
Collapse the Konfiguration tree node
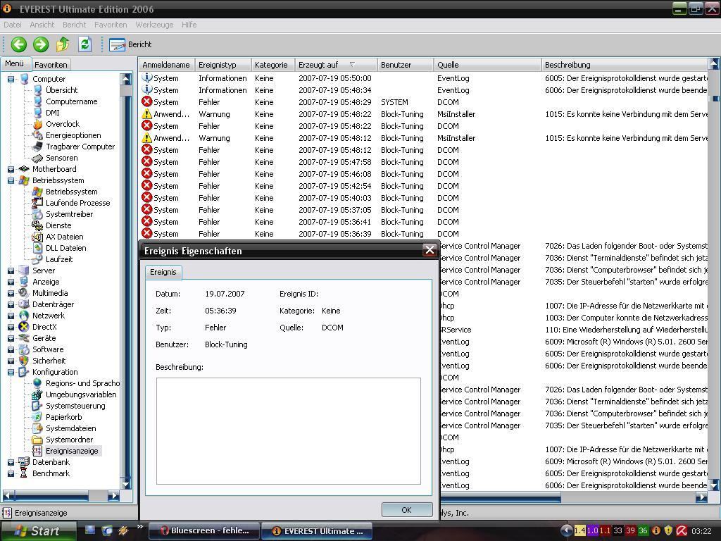11,372
